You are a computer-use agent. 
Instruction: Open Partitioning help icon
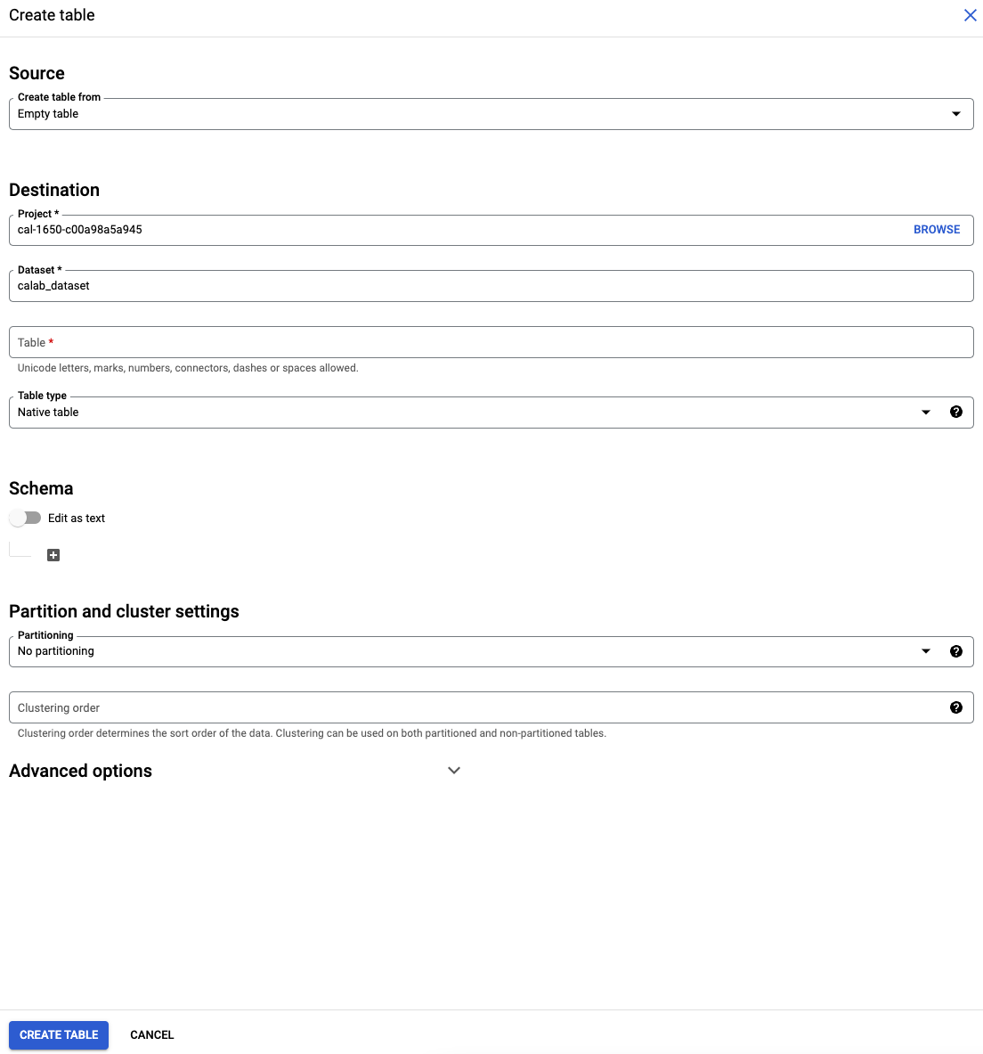click(x=956, y=651)
